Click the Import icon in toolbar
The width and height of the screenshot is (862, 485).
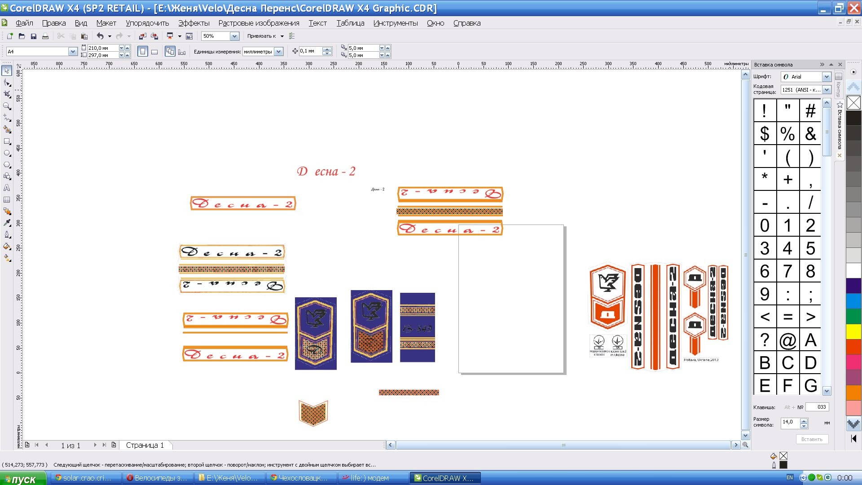[143, 36]
